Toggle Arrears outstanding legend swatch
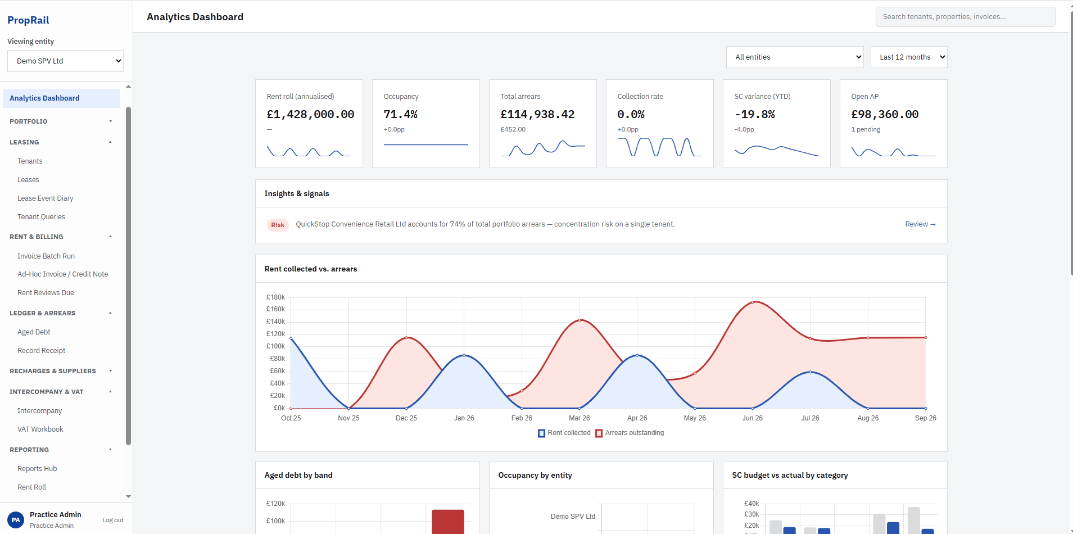The height and width of the screenshot is (534, 1073). point(599,433)
